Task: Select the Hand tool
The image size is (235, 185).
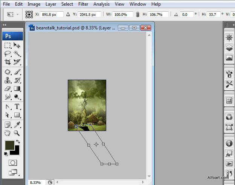Action: [x=8, y=133]
